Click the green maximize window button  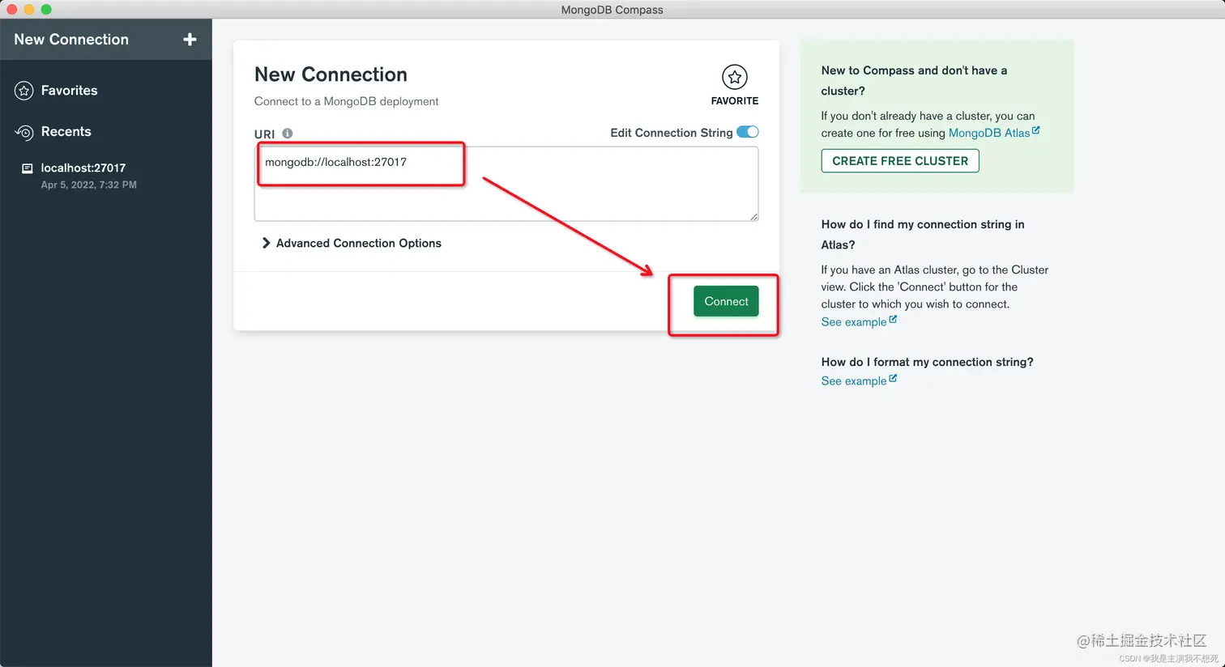click(46, 10)
